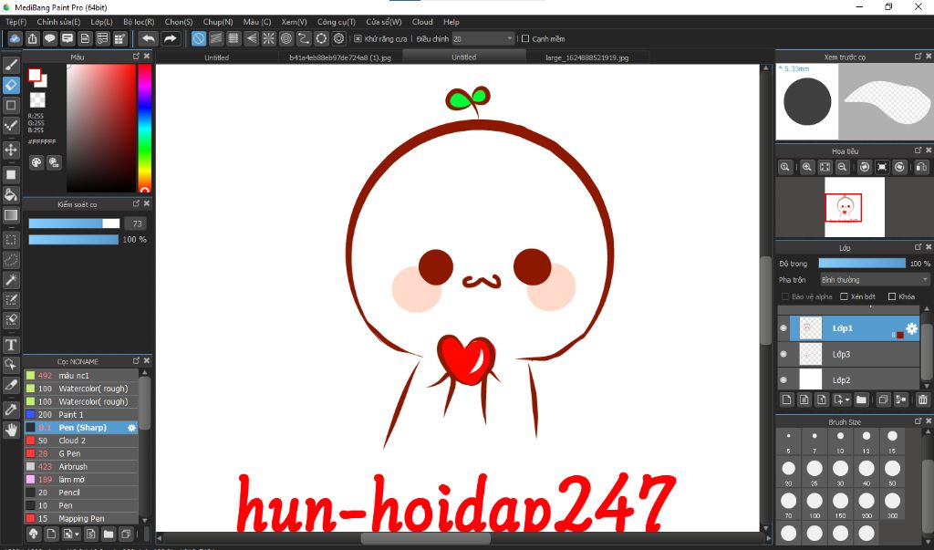Adjust the brush size slider showing 73

click(74, 223)
